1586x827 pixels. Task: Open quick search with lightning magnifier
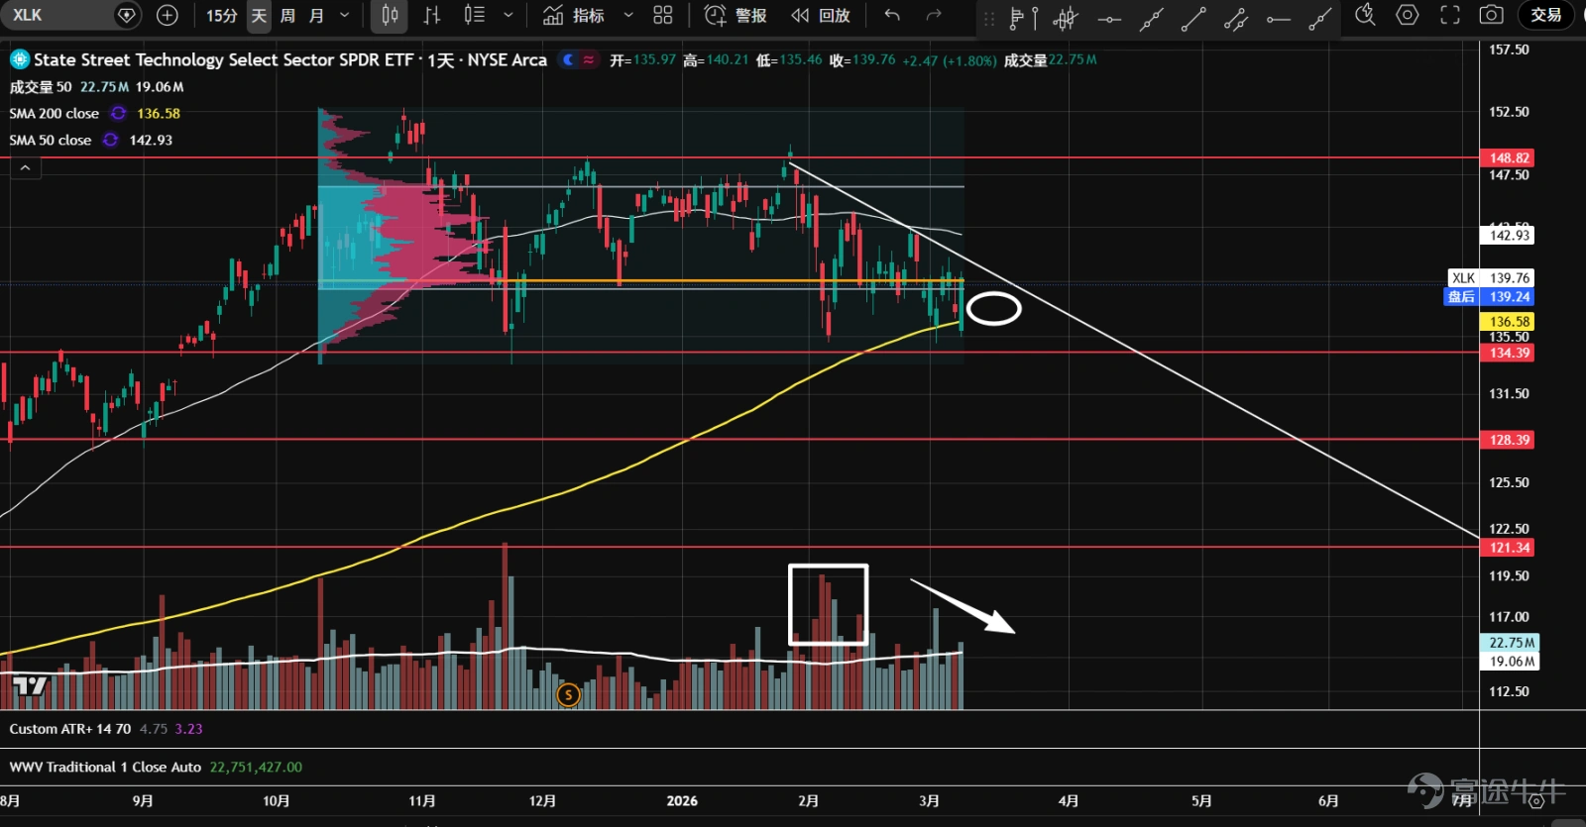[x=1365, y=15]
